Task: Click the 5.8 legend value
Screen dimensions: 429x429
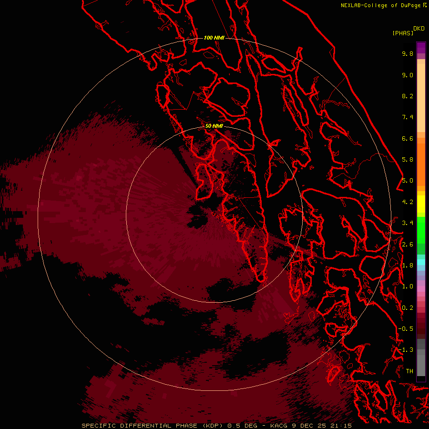Action: (408, 160)
